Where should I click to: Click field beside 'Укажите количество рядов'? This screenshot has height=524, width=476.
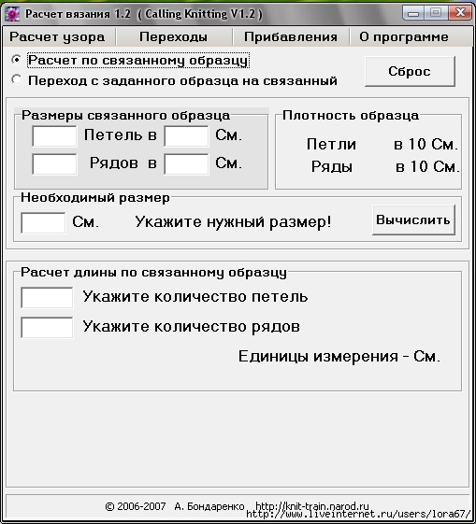[47, 327]
